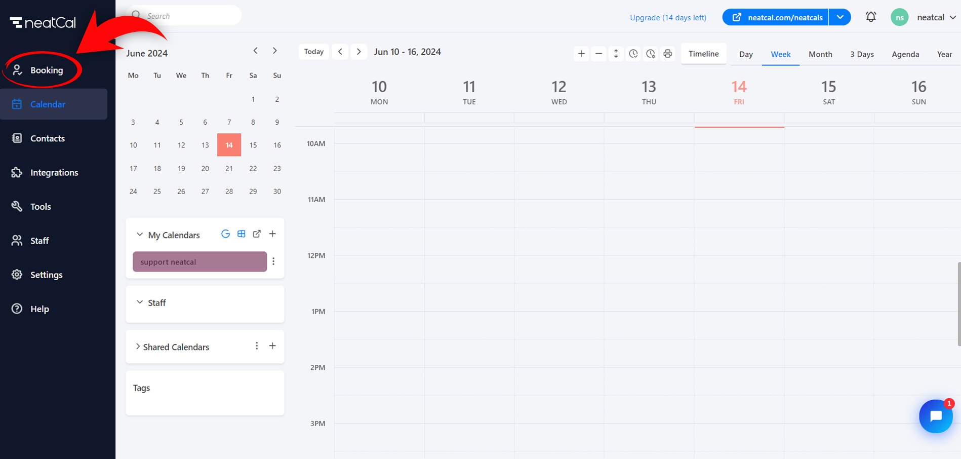Connect Google calendar icon in My Calendars

[226, 234]
